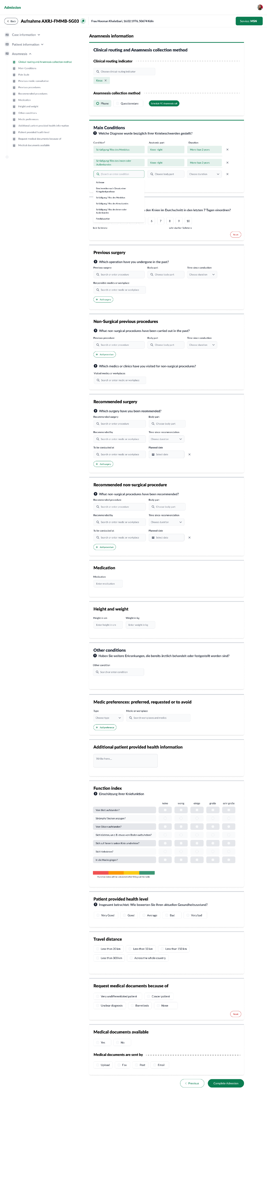Image resolution: width=267 pixels, height=1180 pixels.
Task: Open Choose duration dropdown under Previous surgery
Action: [x=202, y=274]
